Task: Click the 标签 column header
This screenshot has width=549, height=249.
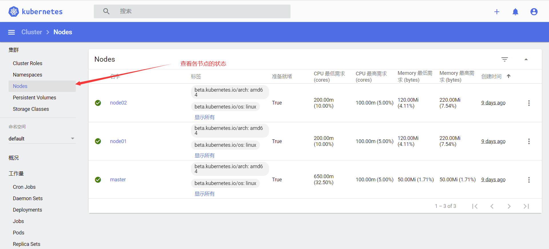Action: pos(196,77)
